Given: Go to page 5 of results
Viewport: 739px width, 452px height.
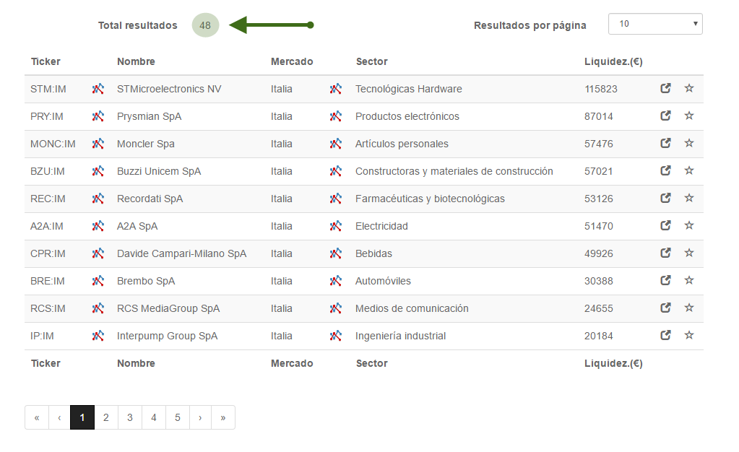Looking at the screenshot, I should (x=178, y=417).
